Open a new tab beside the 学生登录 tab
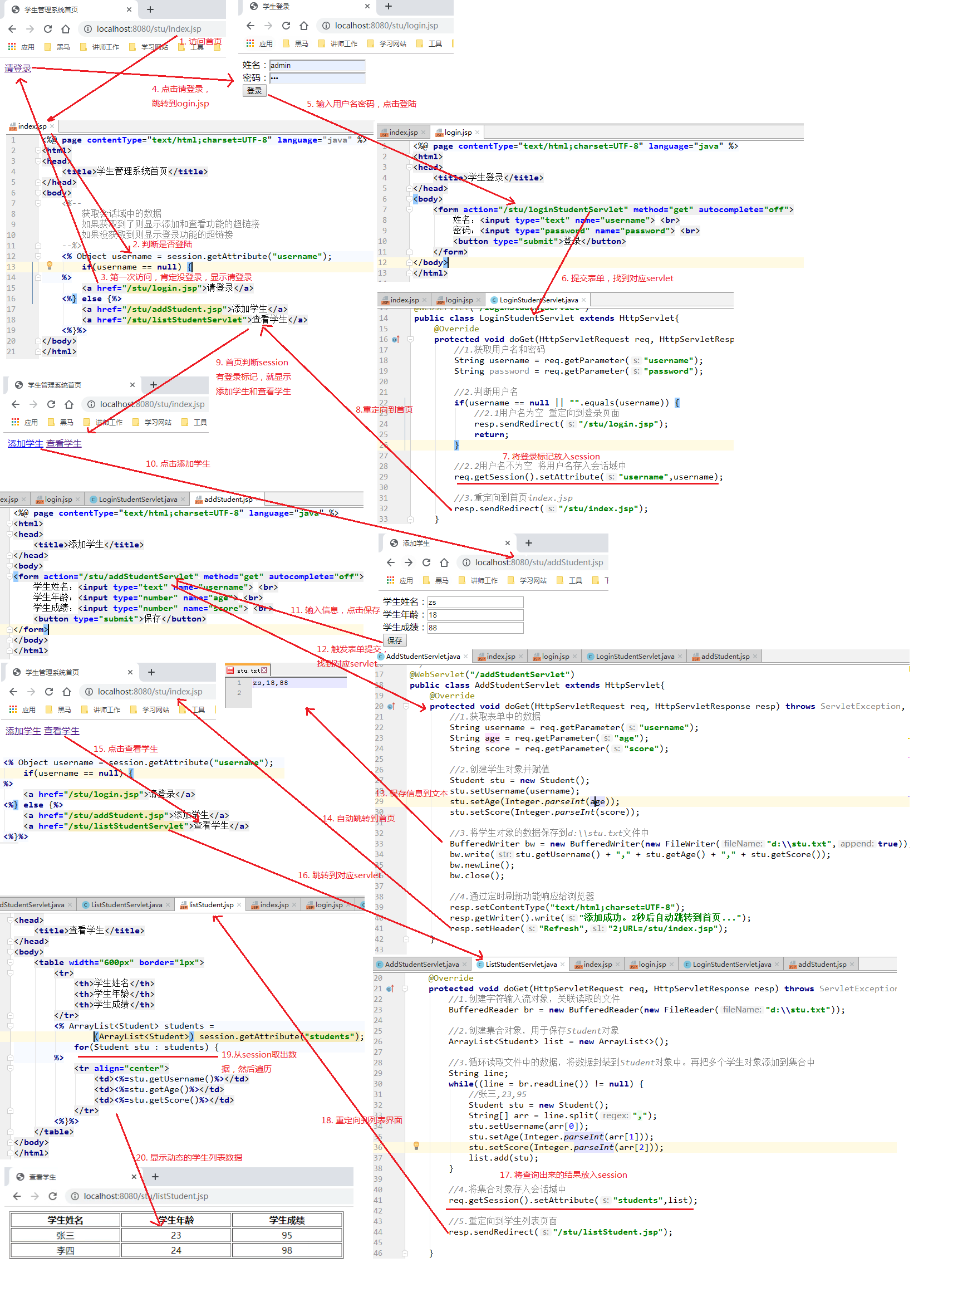 click(388, 6)
